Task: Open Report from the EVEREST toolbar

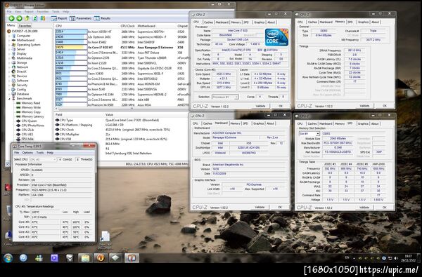Action: point(59,18)
